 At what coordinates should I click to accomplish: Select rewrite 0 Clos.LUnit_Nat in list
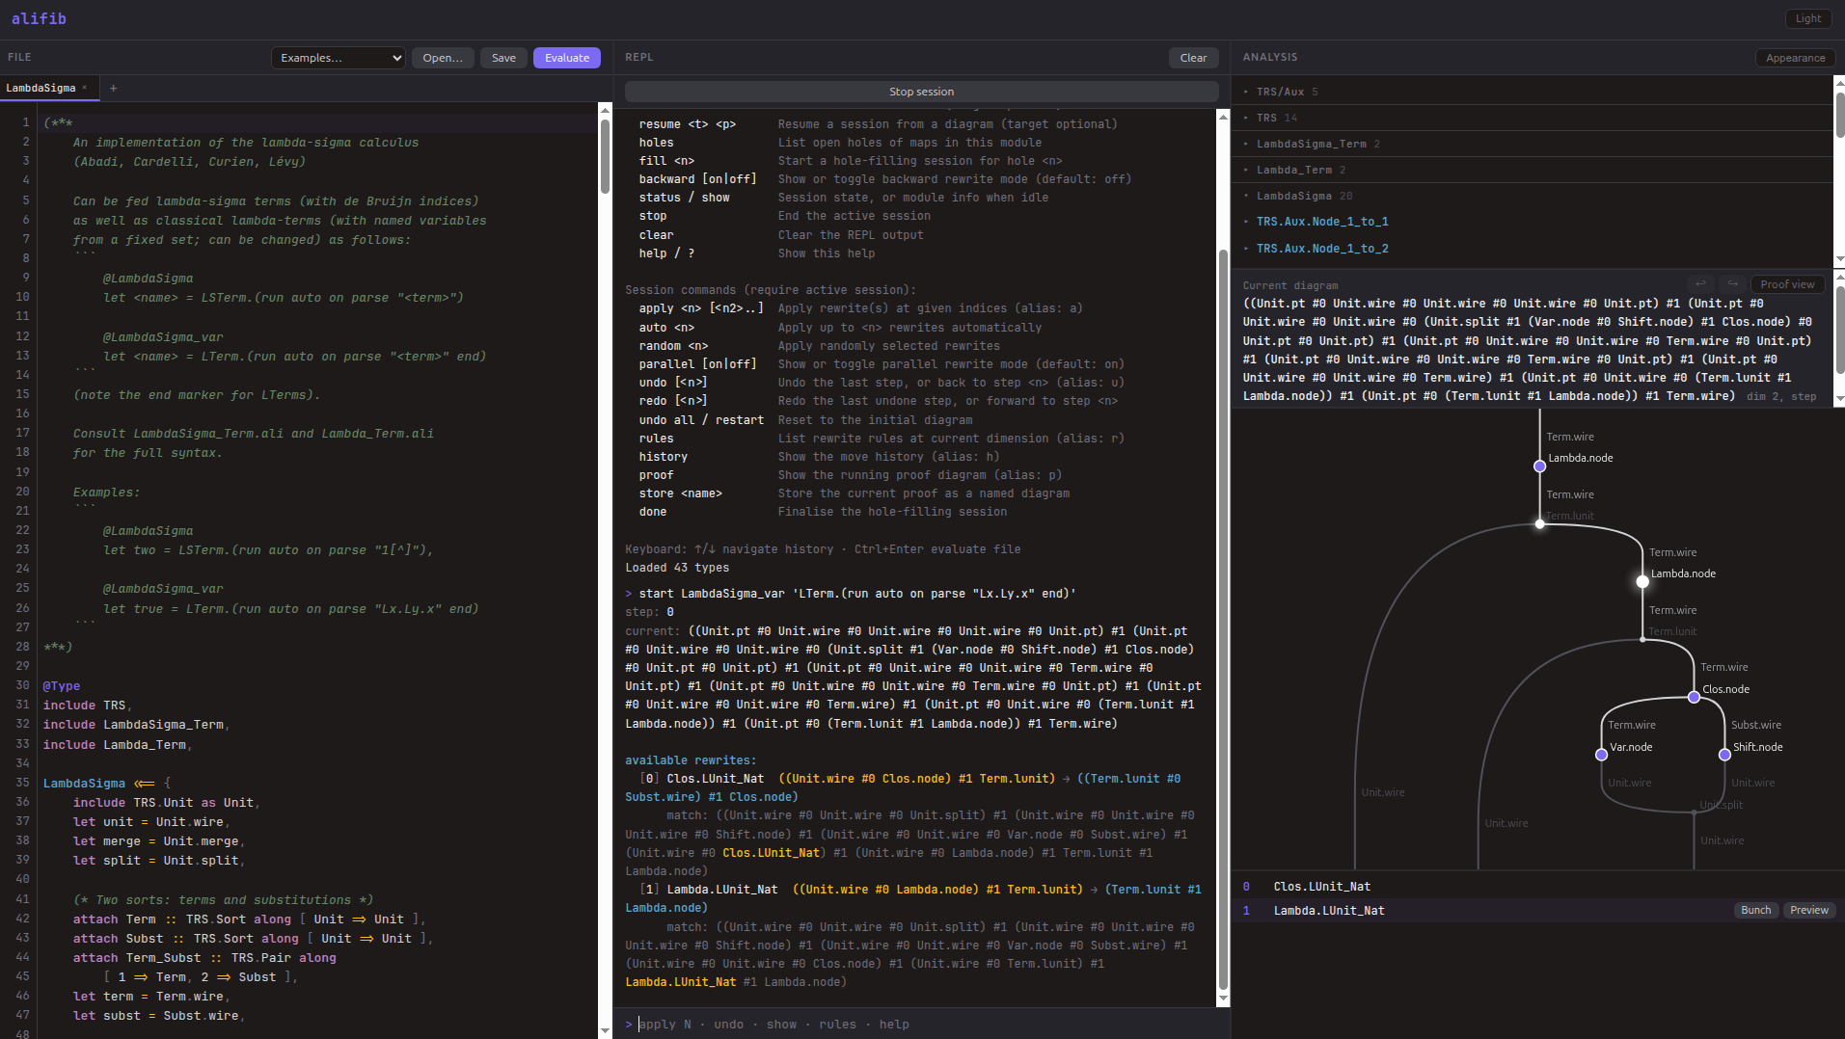point(1537,887)
